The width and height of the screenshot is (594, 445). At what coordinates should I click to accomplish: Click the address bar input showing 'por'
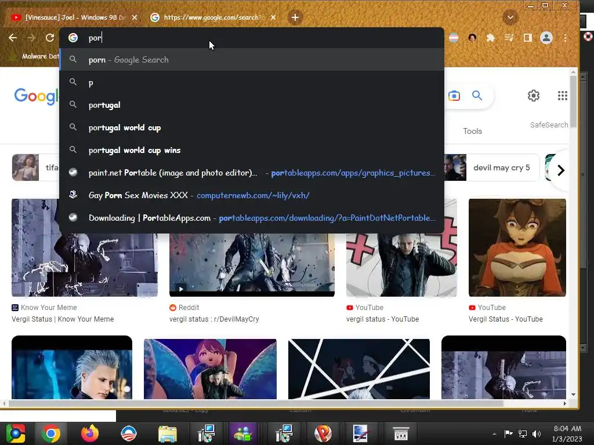tap(252, 38)
